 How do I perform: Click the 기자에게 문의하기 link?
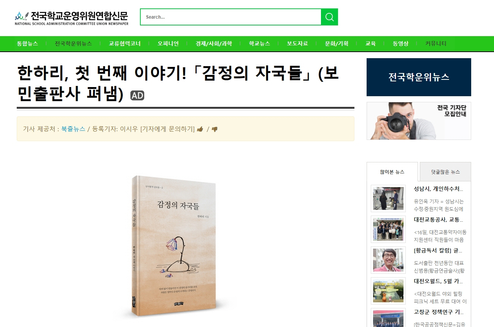pyautogui.click(x=168, y=129)
